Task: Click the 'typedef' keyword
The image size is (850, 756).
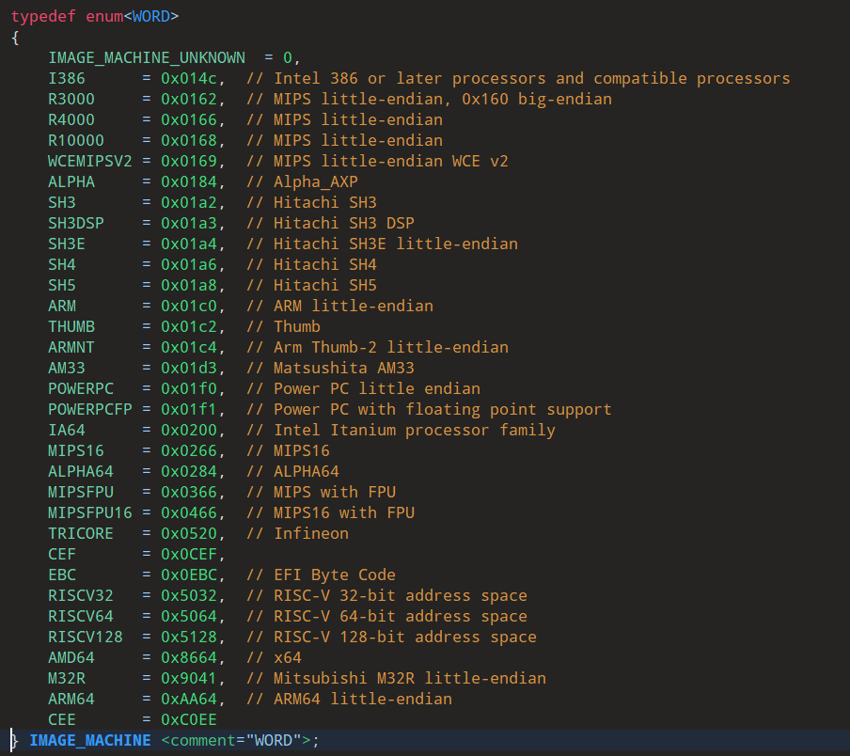Action: tap(43, 16)
